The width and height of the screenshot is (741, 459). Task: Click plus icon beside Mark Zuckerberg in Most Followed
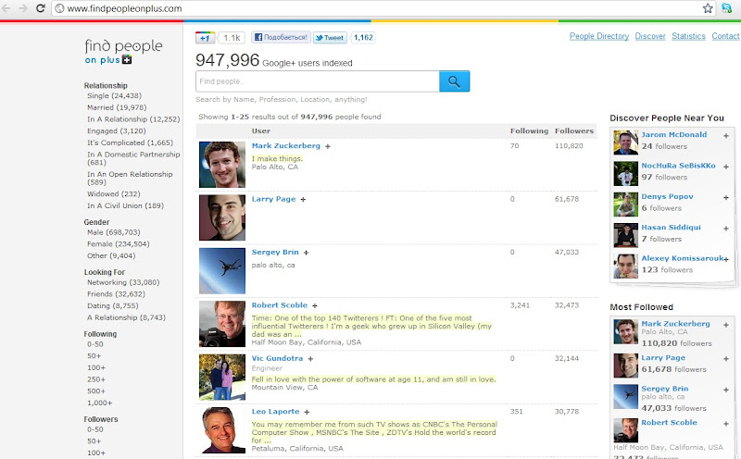tap(726, 325)
